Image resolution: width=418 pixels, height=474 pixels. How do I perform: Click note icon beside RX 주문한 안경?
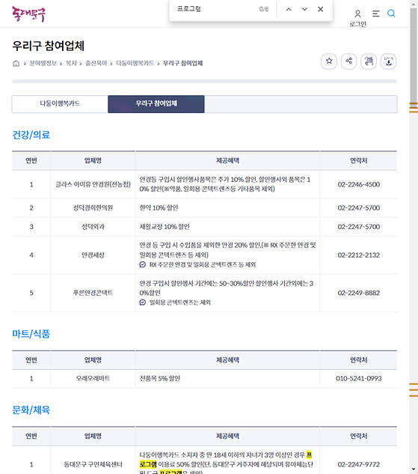(x=143, y=265)
